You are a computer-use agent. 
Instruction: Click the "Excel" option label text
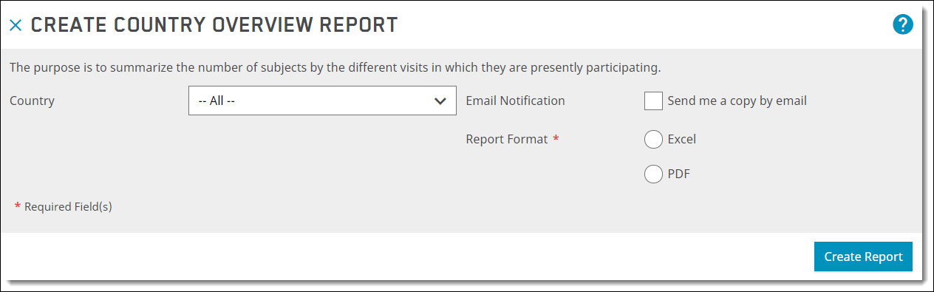tap(681, 139)
